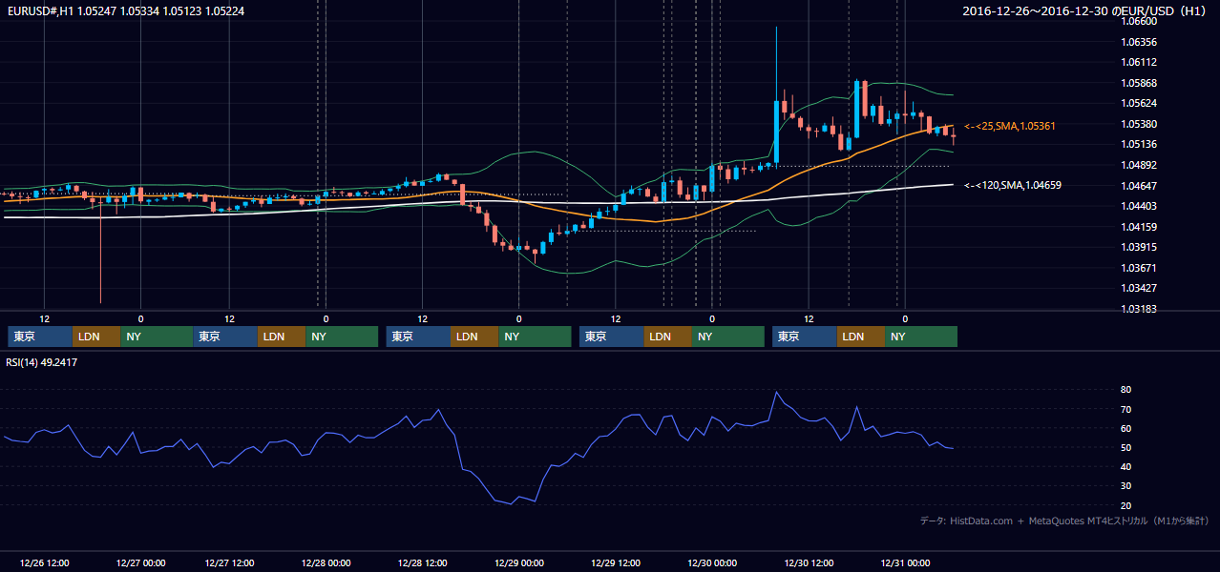Click the RSI 40 level label
The width and height of the screenshot is (1220, 572).
click(x=1126, y=466)
